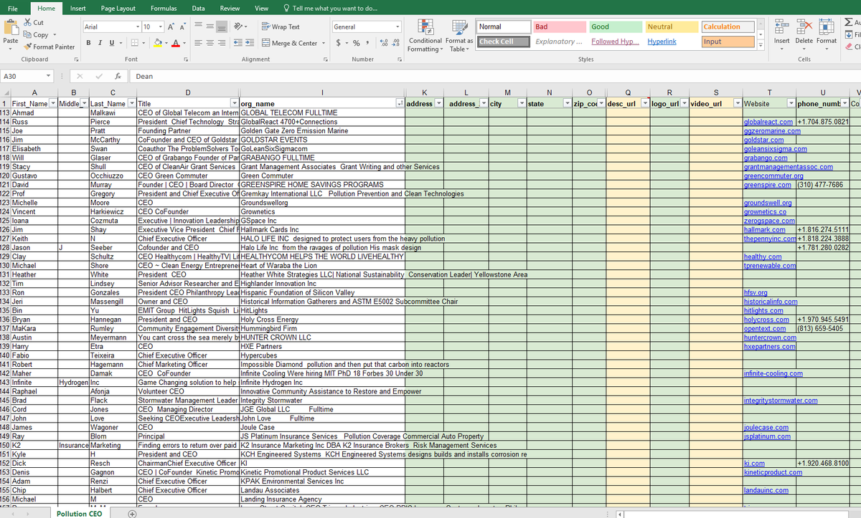This screenshot has width=861, height=518.
Task: Click the Cut scissors icon
Action: point(29,24)
